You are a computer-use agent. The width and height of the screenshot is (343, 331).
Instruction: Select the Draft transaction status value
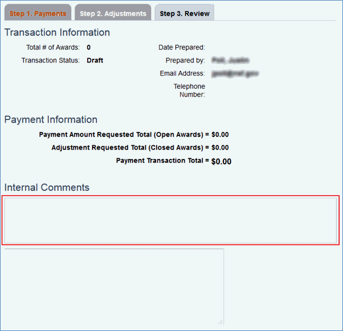[95, 60]
